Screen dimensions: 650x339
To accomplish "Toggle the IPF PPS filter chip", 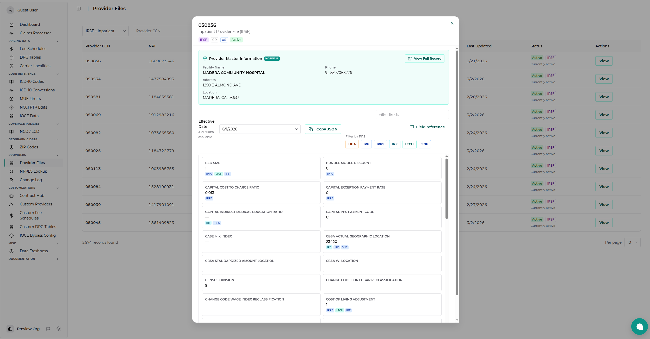I will [x=366, y=144].
